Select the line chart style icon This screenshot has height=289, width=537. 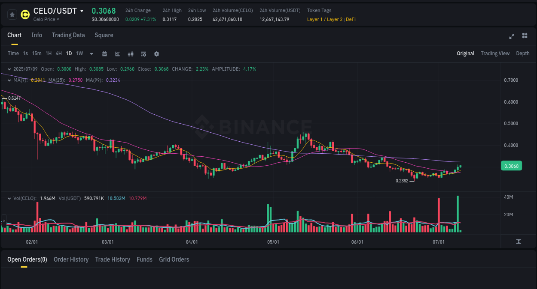pos(117,54)
